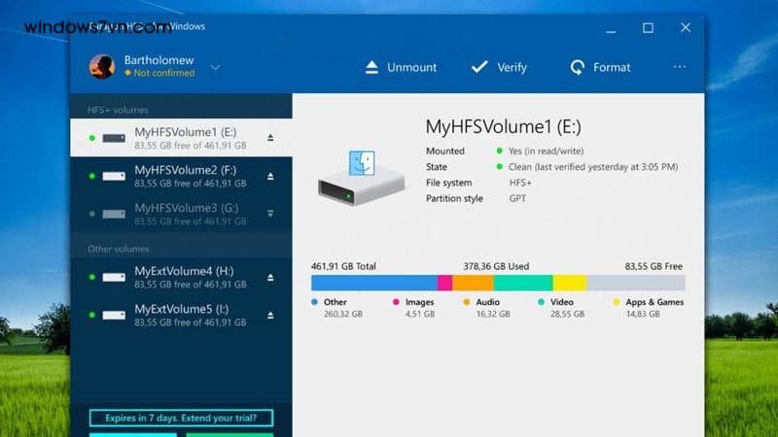Click the Unmount eject icon in toolbar

pos(371,67)
